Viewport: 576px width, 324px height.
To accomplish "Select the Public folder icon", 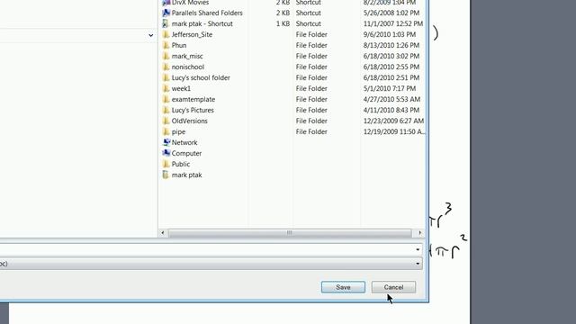I will pos(166,164).
